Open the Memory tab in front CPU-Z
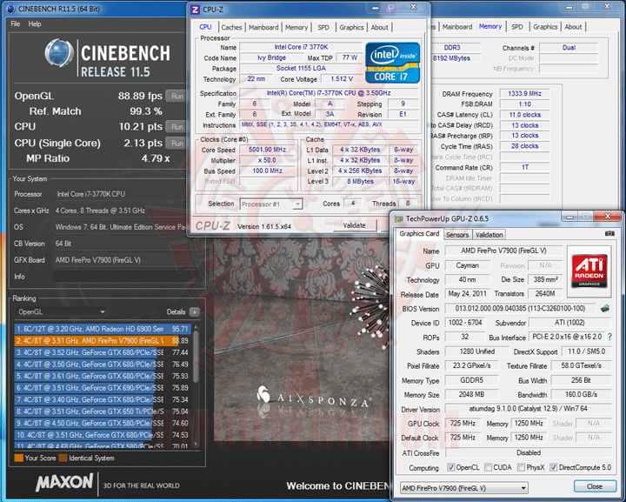This screenshot has height=502, width=626. point(296,28)
